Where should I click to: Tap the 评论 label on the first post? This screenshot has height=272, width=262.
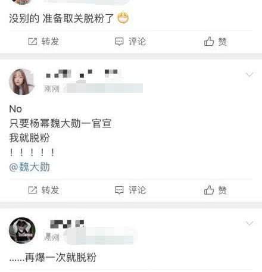tap(137, 42)
